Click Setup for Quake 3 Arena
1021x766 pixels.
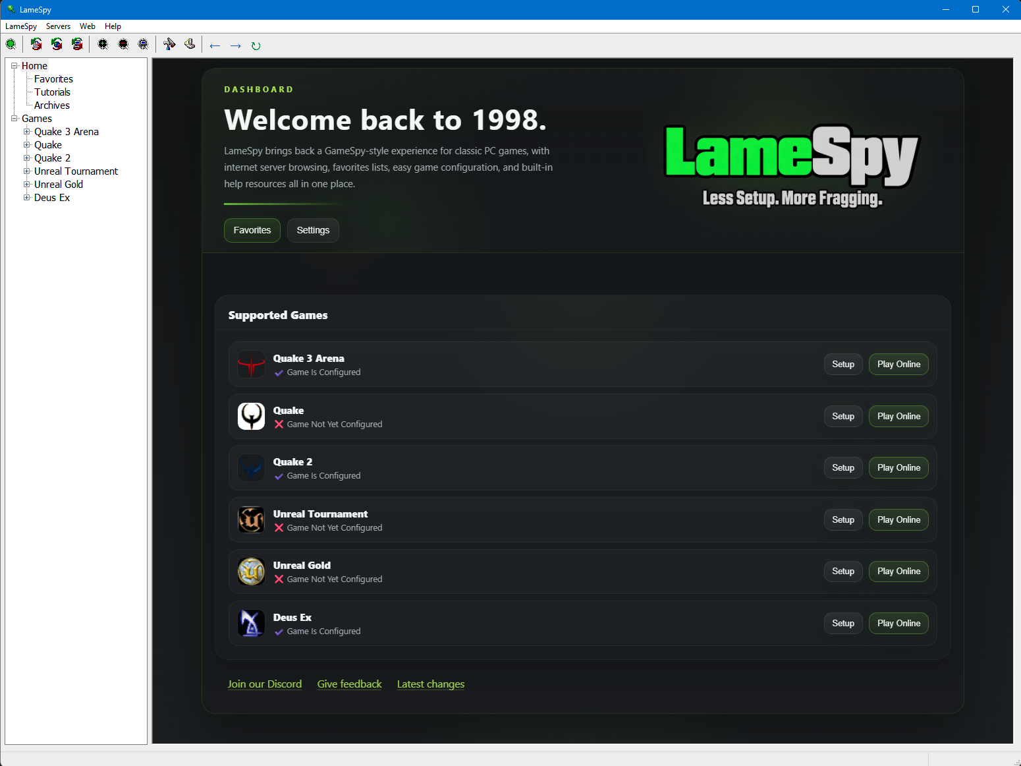pos(843,364)
